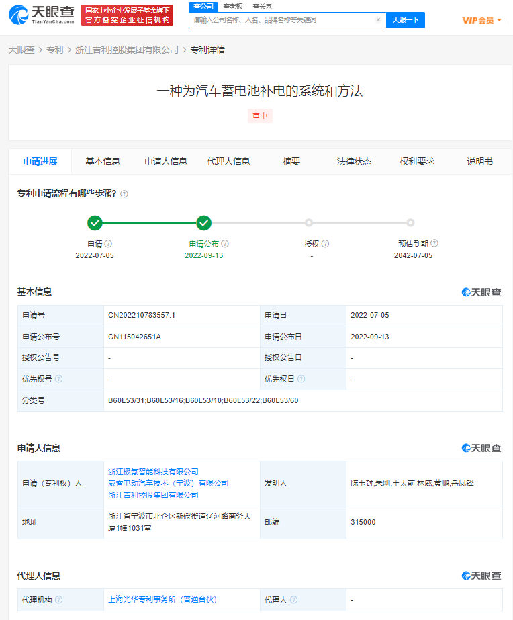Switch to the 代理人信息 tab
This screenshot has height=620, width=513.
[228, 161]
